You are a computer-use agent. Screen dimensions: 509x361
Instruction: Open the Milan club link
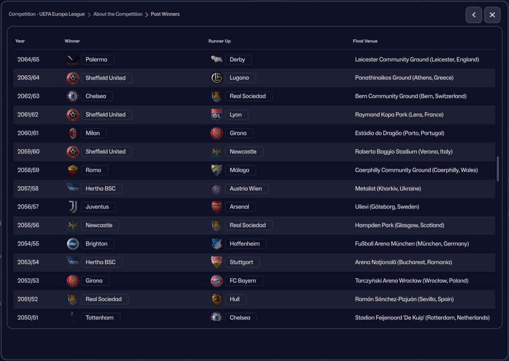(x=93, y=133)
